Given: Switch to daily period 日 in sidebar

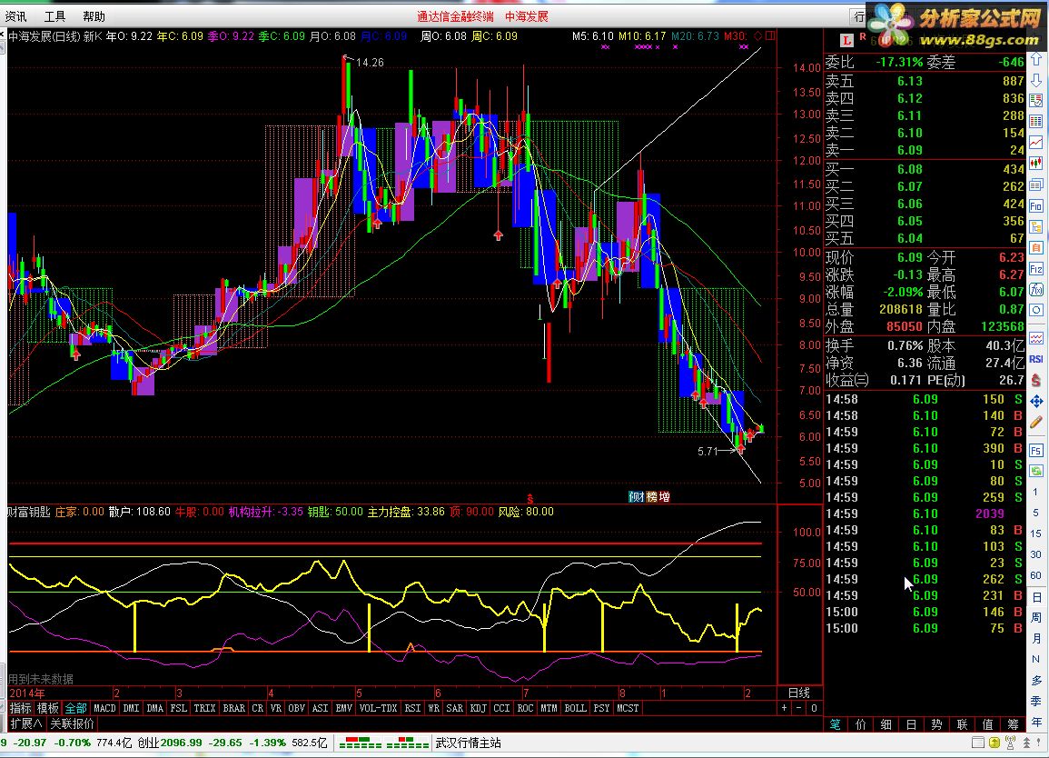Looking at the screenshot, I should click(1035, 596).
